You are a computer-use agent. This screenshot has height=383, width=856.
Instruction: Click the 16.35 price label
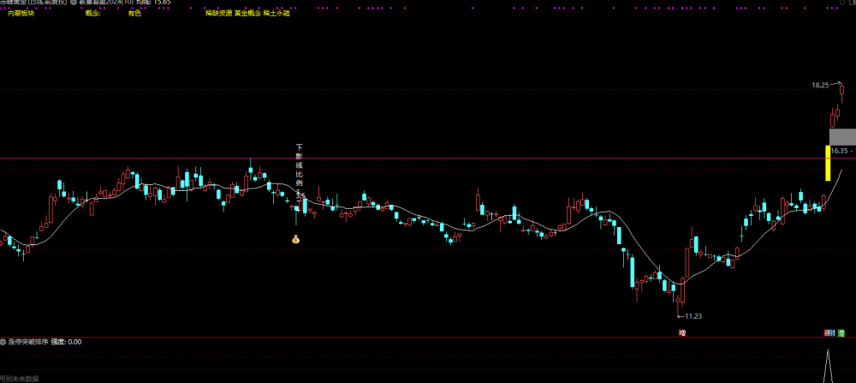point(839,151)
